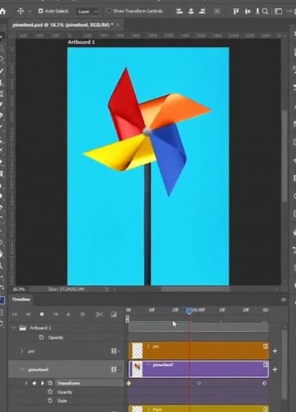The image size is (296, 412).
Task: Open pin clip end options icon
Action: pyautogui.click(x=265, y=346)
